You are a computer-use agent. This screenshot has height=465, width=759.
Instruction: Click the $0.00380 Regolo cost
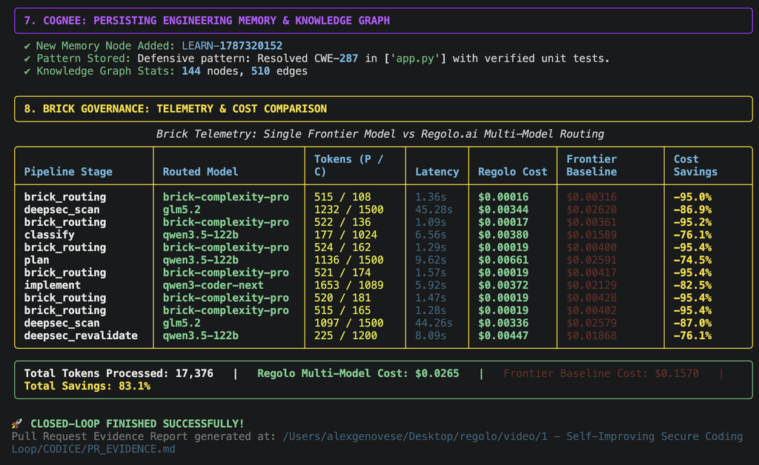[x=503, y=235]
